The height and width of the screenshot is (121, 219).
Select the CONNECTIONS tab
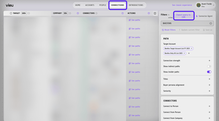[118, 5]
